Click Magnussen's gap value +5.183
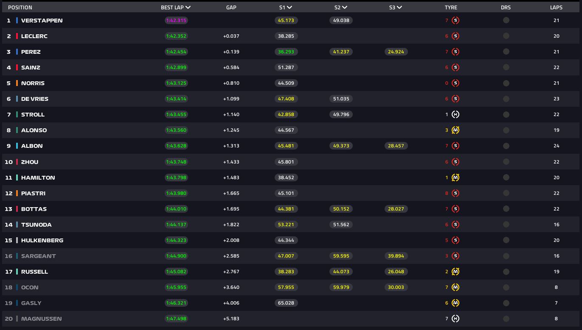 (x=231, y=319)
